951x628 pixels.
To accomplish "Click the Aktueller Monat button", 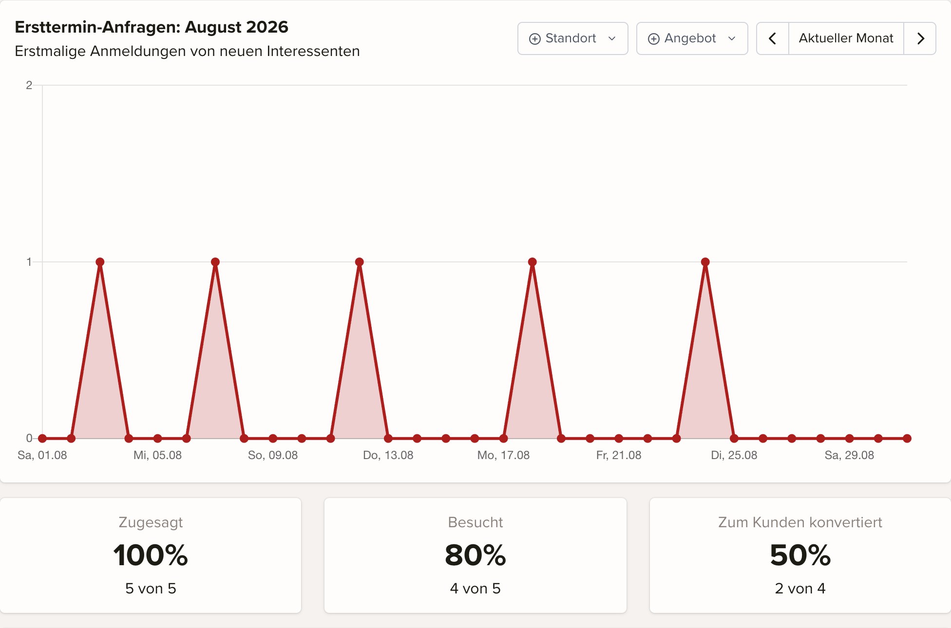I will click(x=846, y=38).
